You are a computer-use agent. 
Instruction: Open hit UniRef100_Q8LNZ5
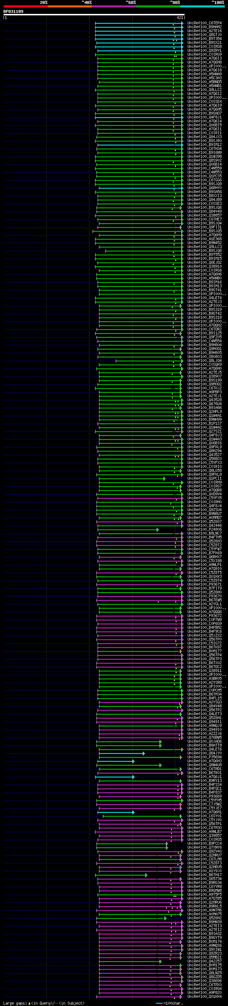point(204,973)
